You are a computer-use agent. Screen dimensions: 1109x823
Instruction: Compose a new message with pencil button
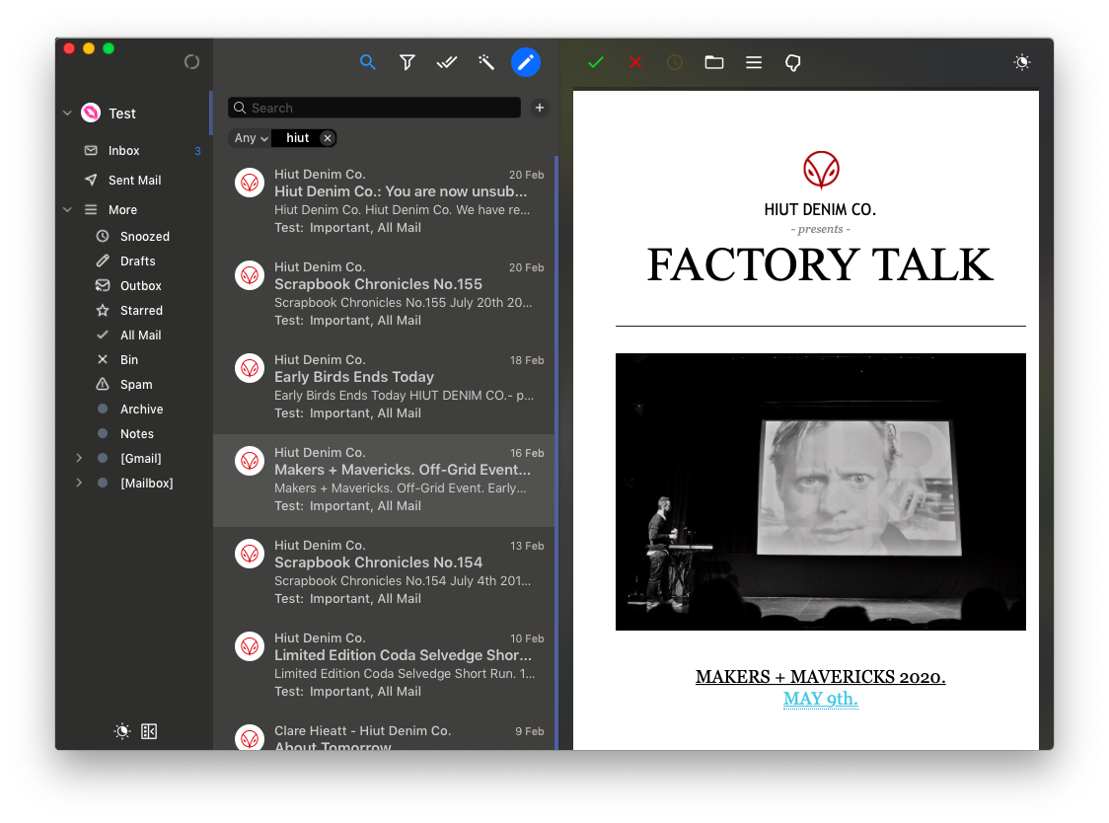(526, 62)
